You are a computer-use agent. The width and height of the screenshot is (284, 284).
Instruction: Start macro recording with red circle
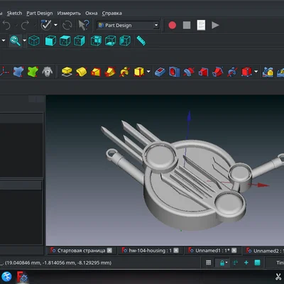coord(172,26)
